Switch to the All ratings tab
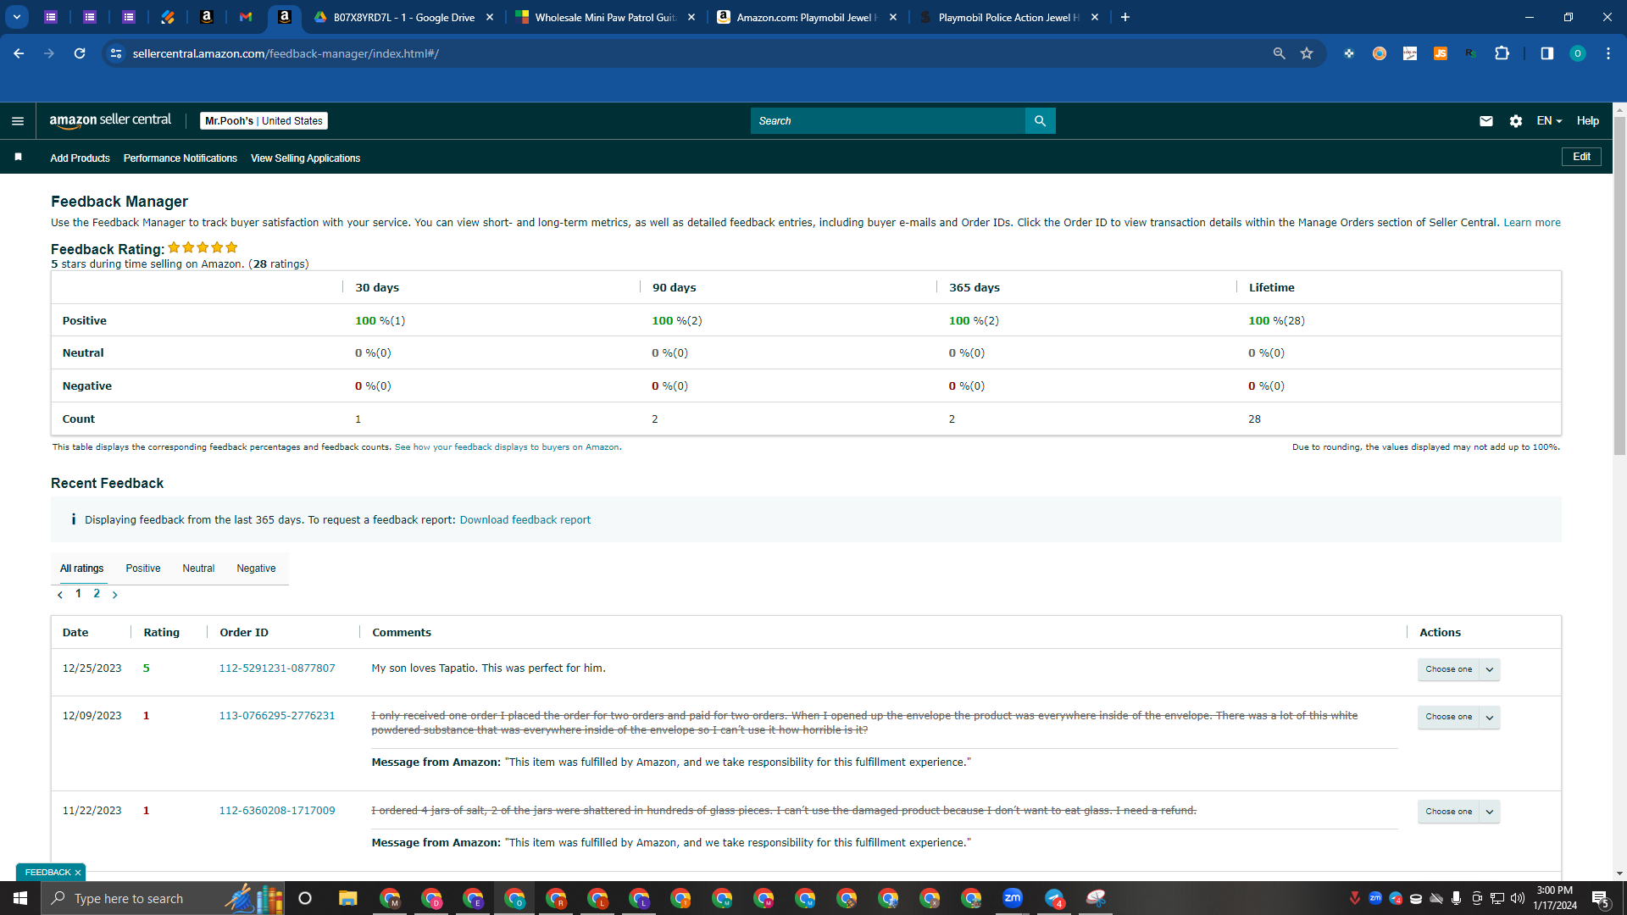The image size is (1627, 915). tap(81, 568)
